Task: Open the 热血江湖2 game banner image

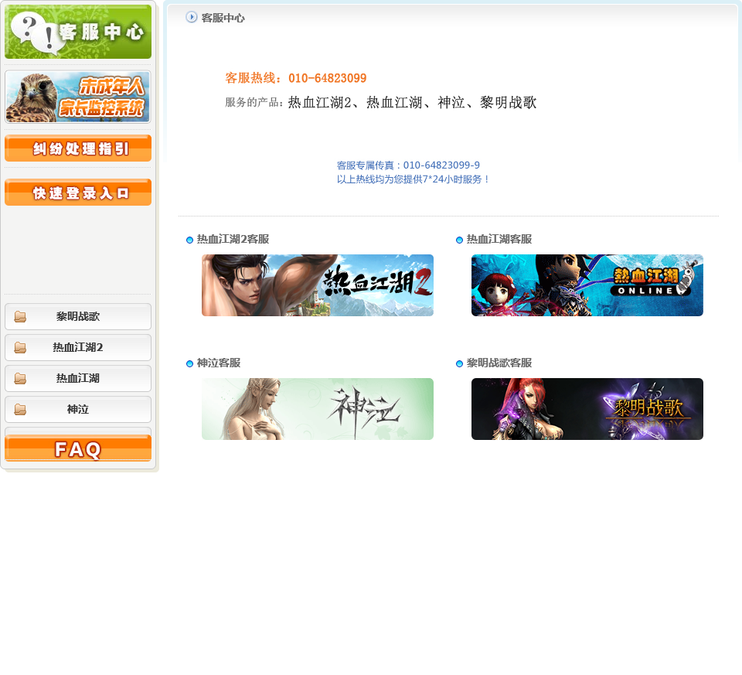Action: click(x=318, y=285)
